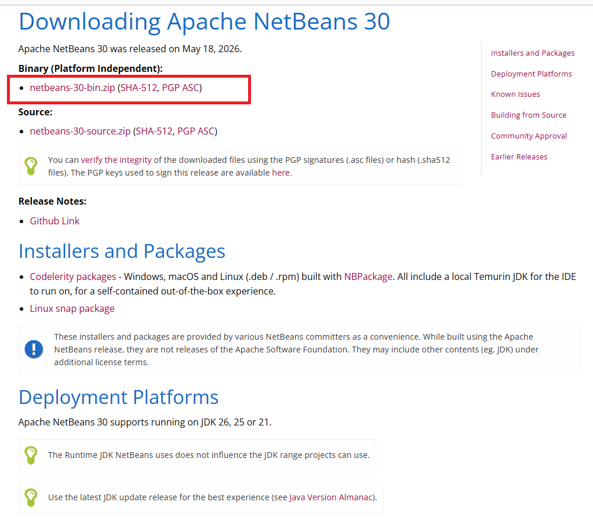Click lightbulb icon beside latest JDK update note
The width and height of the screenshot is (593, 524).
(31, 498)
